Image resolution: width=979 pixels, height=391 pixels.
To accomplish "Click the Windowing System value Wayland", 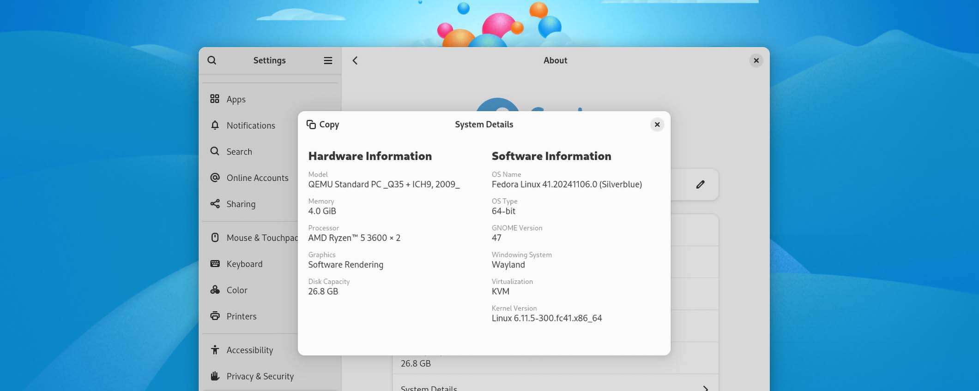I will click(x=508, y=265).
